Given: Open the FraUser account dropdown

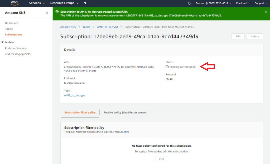Looking at the screenshot, I should [x=214, y=3].
